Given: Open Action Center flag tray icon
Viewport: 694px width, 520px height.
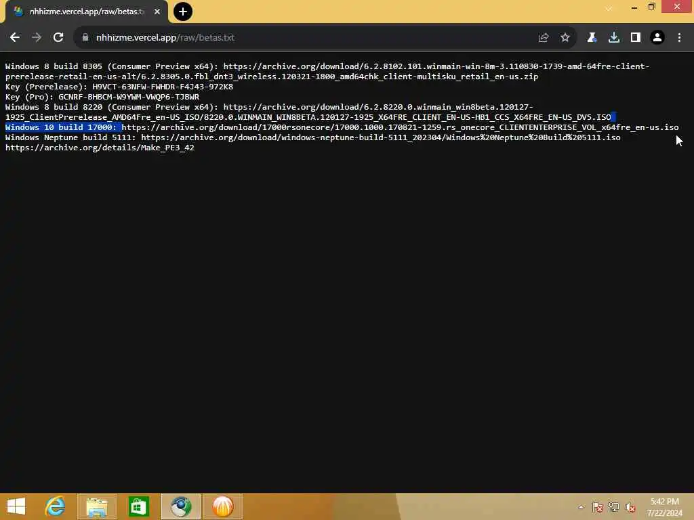Looking at the screenshot, I should tap(598, 507).
